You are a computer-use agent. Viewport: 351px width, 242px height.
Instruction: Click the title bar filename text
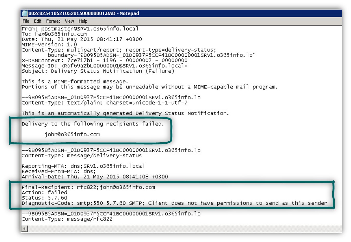pyautogui.click(x=84, y=13)
